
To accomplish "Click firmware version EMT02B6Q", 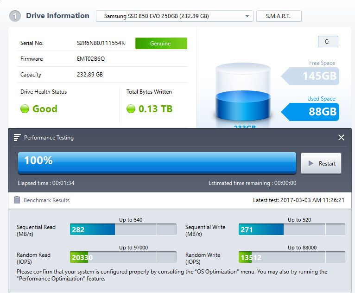I will click(x=91, y=59).
